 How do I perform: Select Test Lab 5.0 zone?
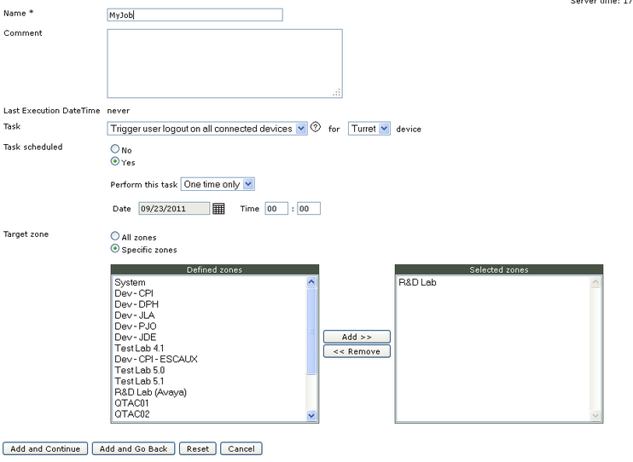(x=210, y=370)
